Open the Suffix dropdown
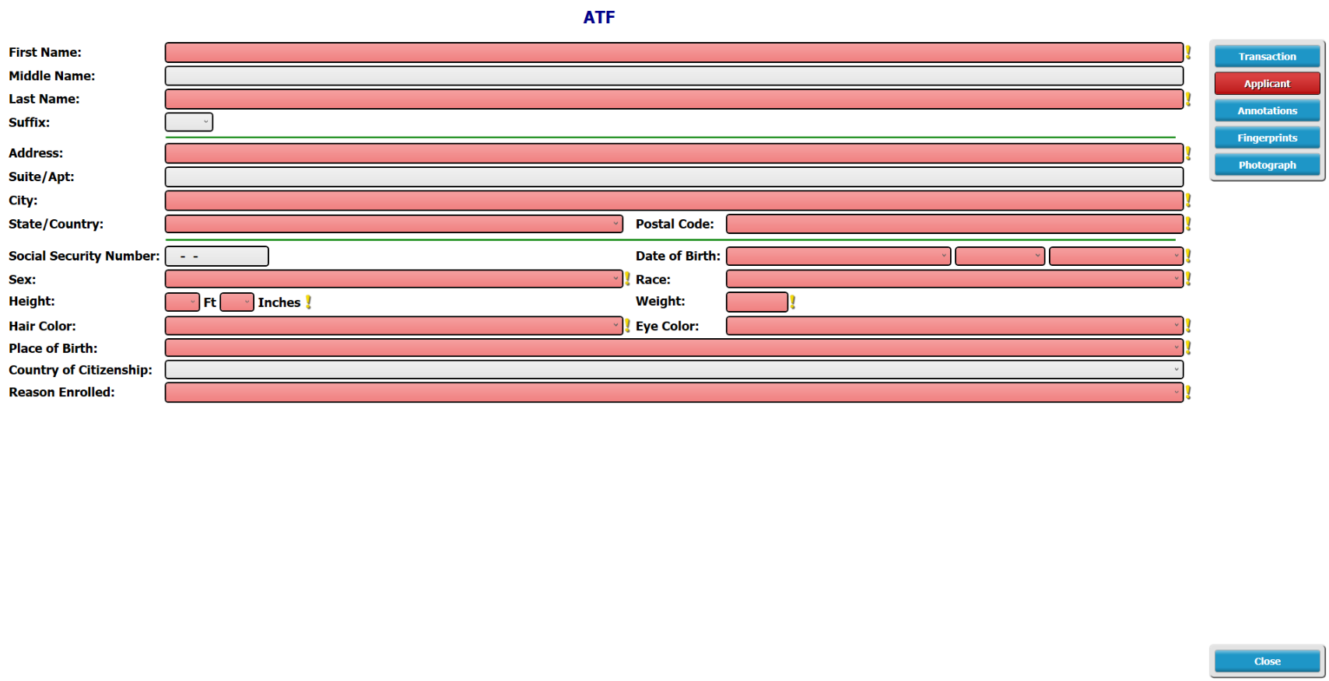The image size is (1329, 681). click(189, 122)
